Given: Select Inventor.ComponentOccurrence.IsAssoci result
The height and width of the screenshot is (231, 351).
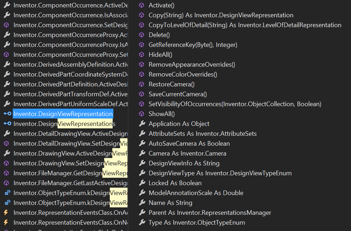Looking at the screenshot, I should pyautogui.click(x=71, y=15).
